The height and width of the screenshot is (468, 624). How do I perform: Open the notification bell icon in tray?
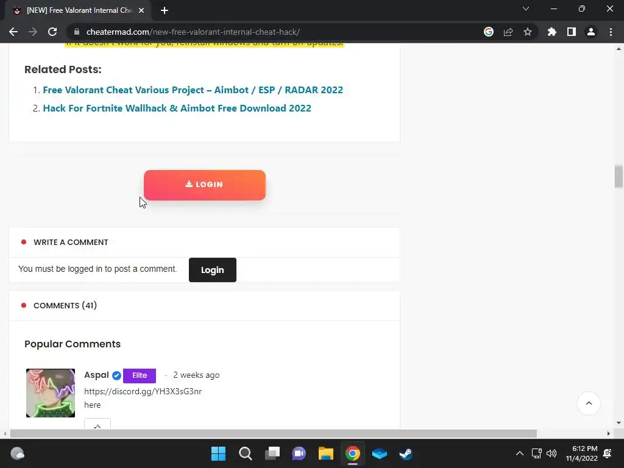click(x=608, y=453)
